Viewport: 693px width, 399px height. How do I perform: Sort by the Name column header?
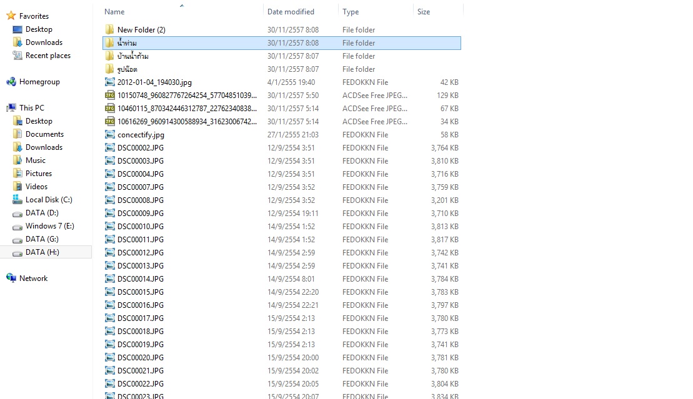(x=114, y=12)
